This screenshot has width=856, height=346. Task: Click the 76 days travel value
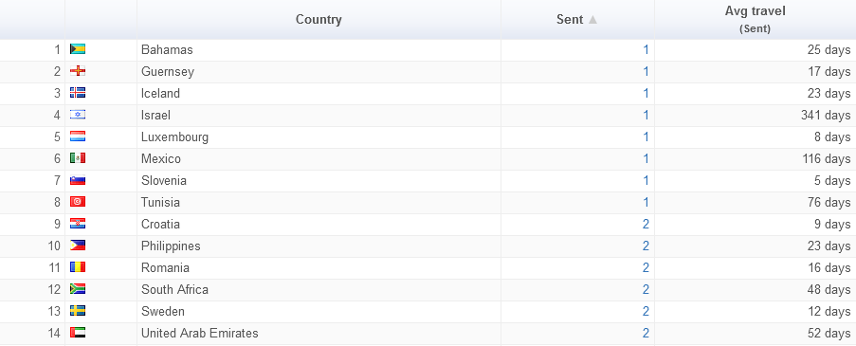(829, 203)
